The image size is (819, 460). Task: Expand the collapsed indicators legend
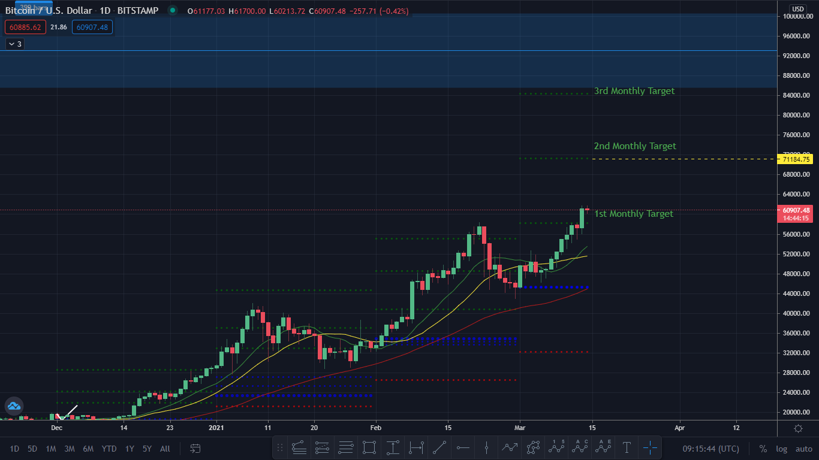[15, 44]
